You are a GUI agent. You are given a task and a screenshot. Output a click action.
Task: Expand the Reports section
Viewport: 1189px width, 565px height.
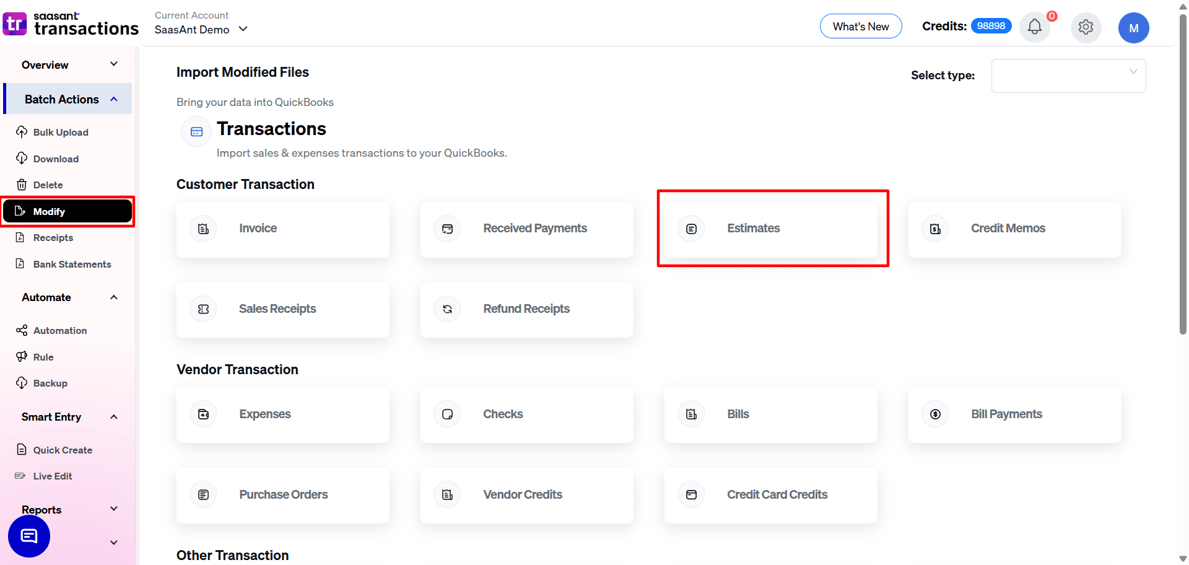point(68,509)
